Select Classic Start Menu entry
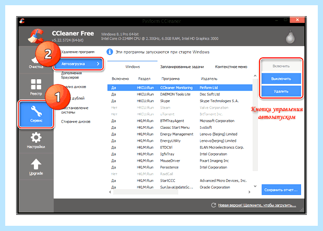This screenshot has width=323, height=231. tap(180, 127)
